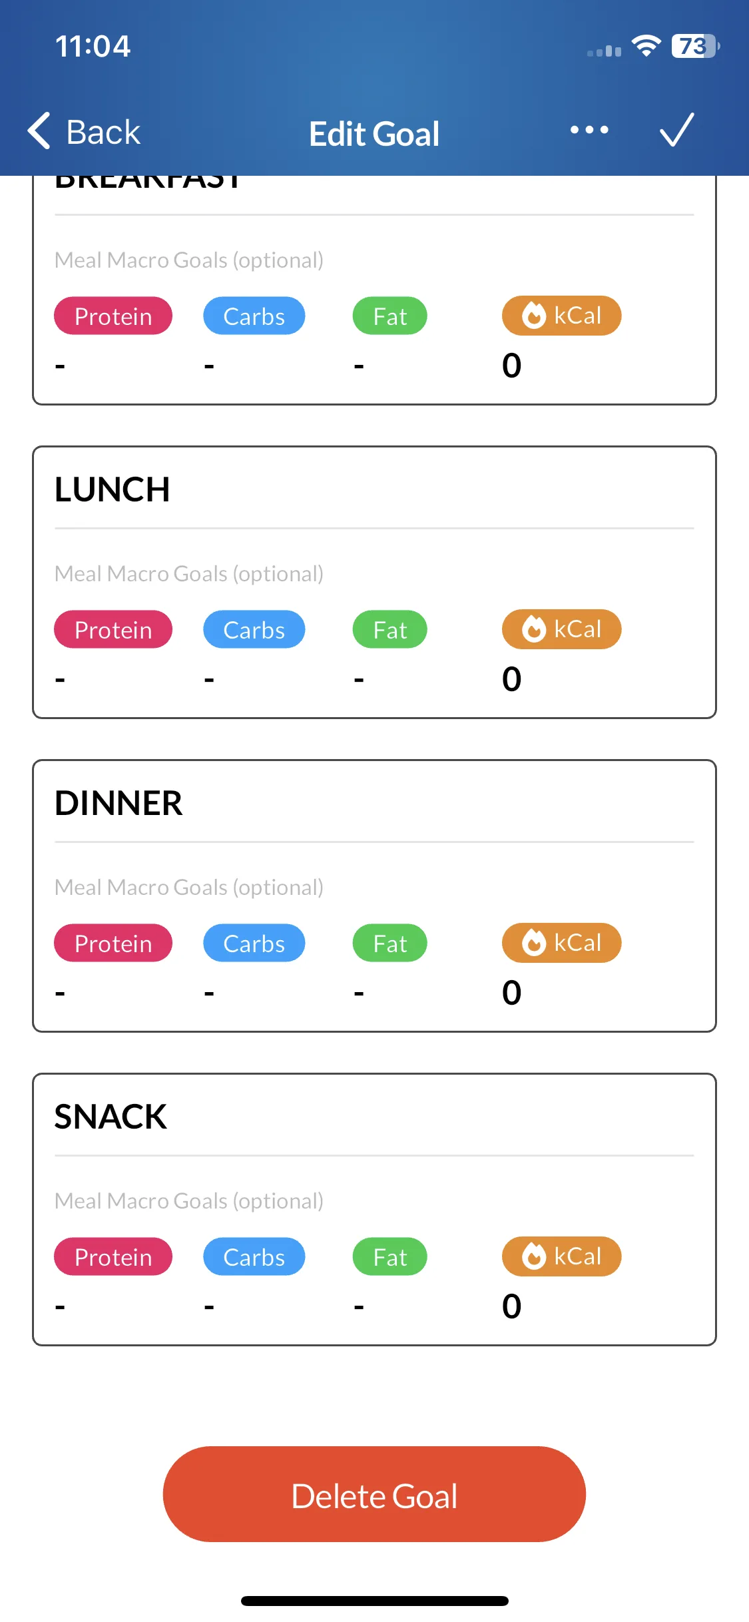
Task: Open the three-dot more options menu
Action: [x=589, y=130]
